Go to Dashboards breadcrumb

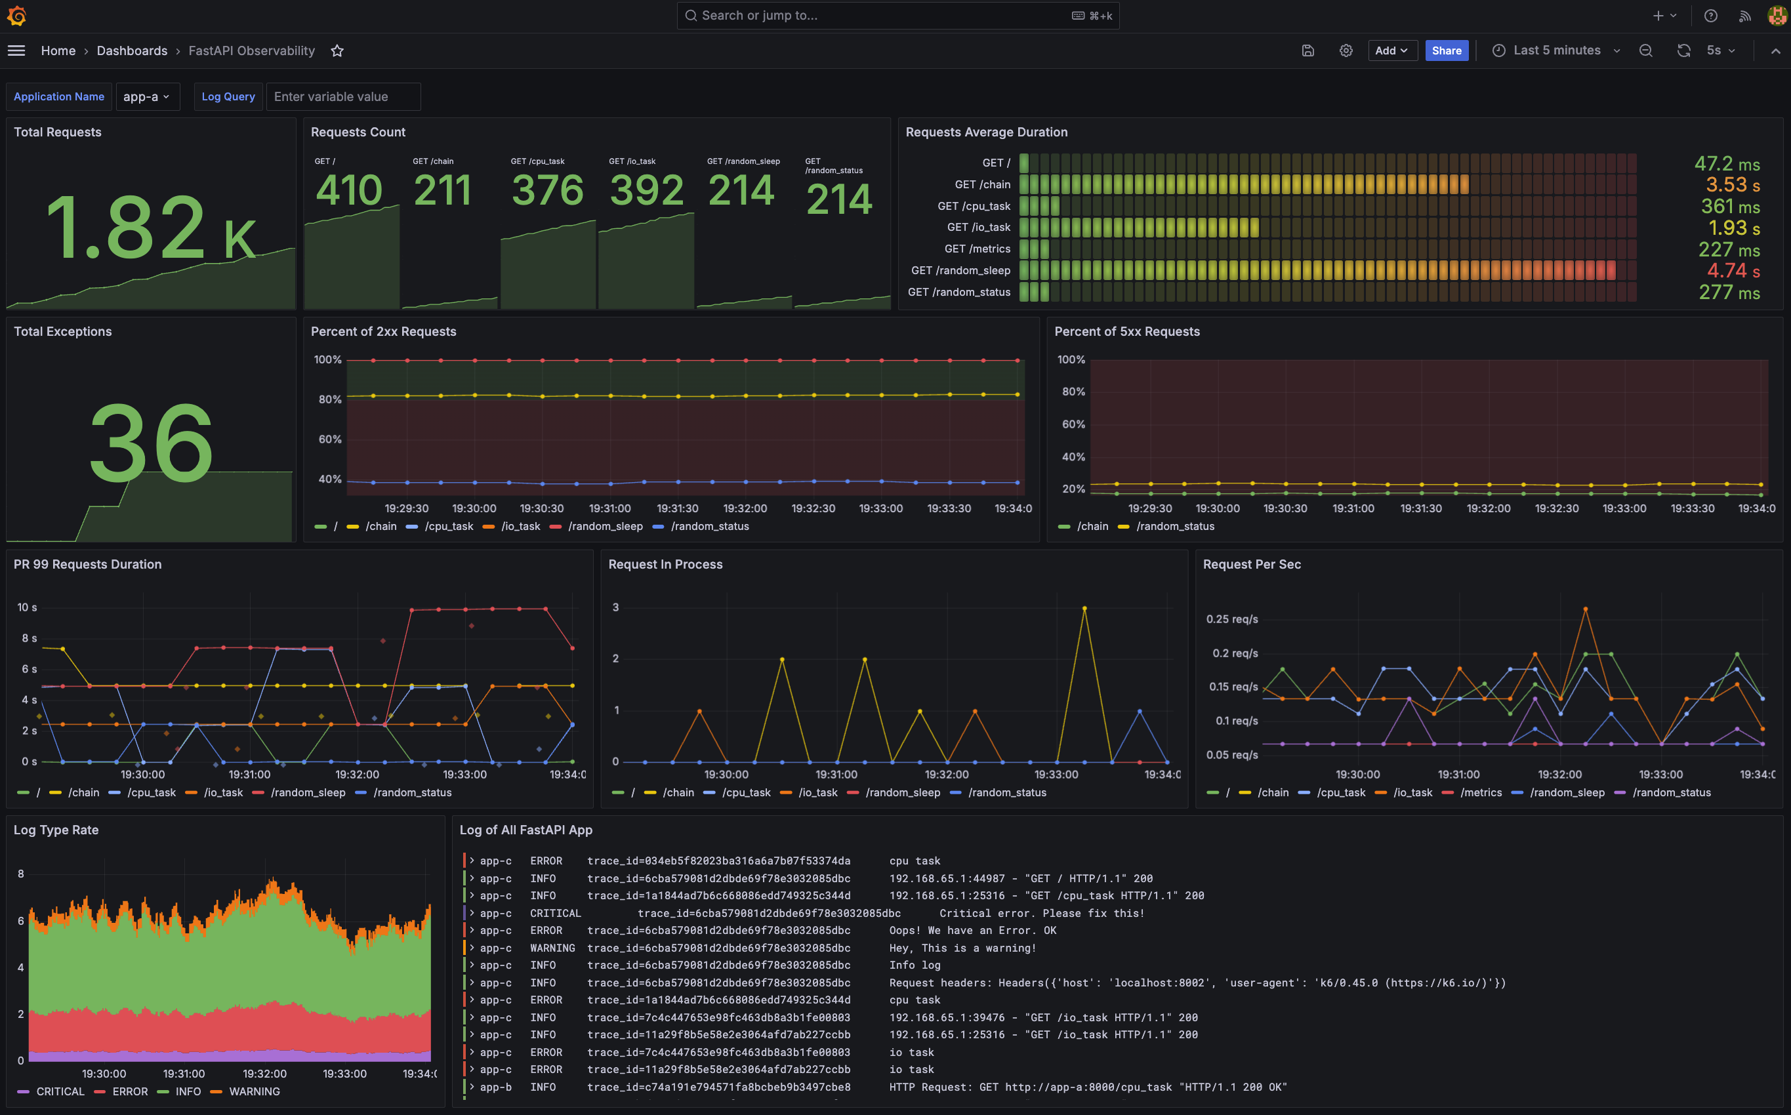pos(132,50)
